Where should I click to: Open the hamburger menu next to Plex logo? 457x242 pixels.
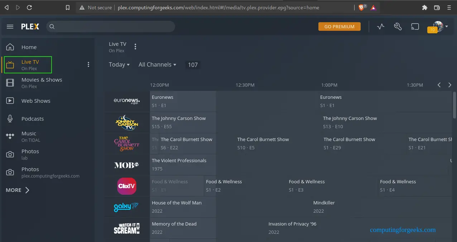(x=10, y=26)
